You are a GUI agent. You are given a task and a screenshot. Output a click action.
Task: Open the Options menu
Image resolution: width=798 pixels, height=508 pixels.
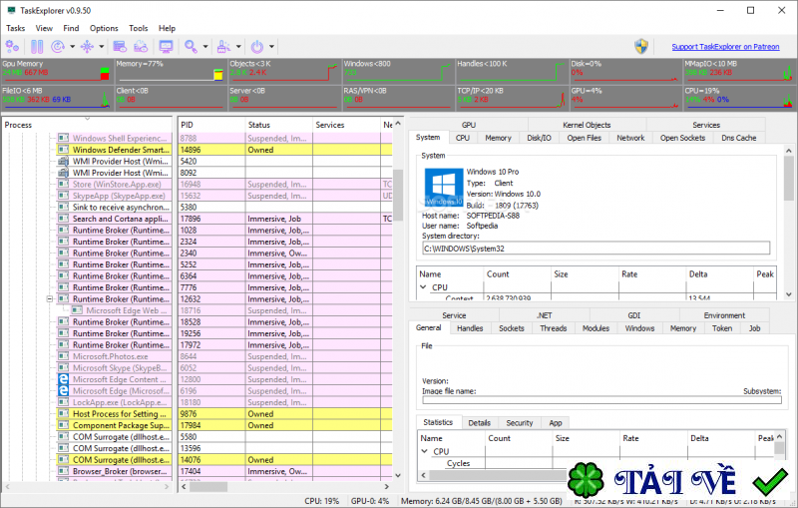coord(104,28)
